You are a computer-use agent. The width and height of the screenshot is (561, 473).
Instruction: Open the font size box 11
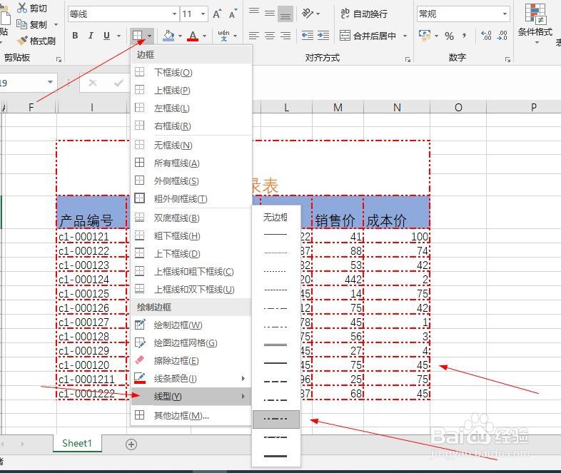click(x=193, y=14)
